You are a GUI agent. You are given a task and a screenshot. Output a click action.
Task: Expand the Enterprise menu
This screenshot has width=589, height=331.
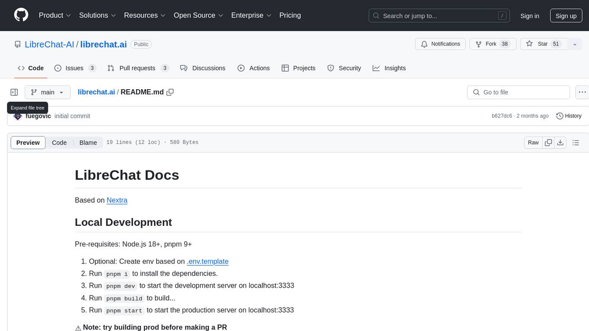pos(252,16)
